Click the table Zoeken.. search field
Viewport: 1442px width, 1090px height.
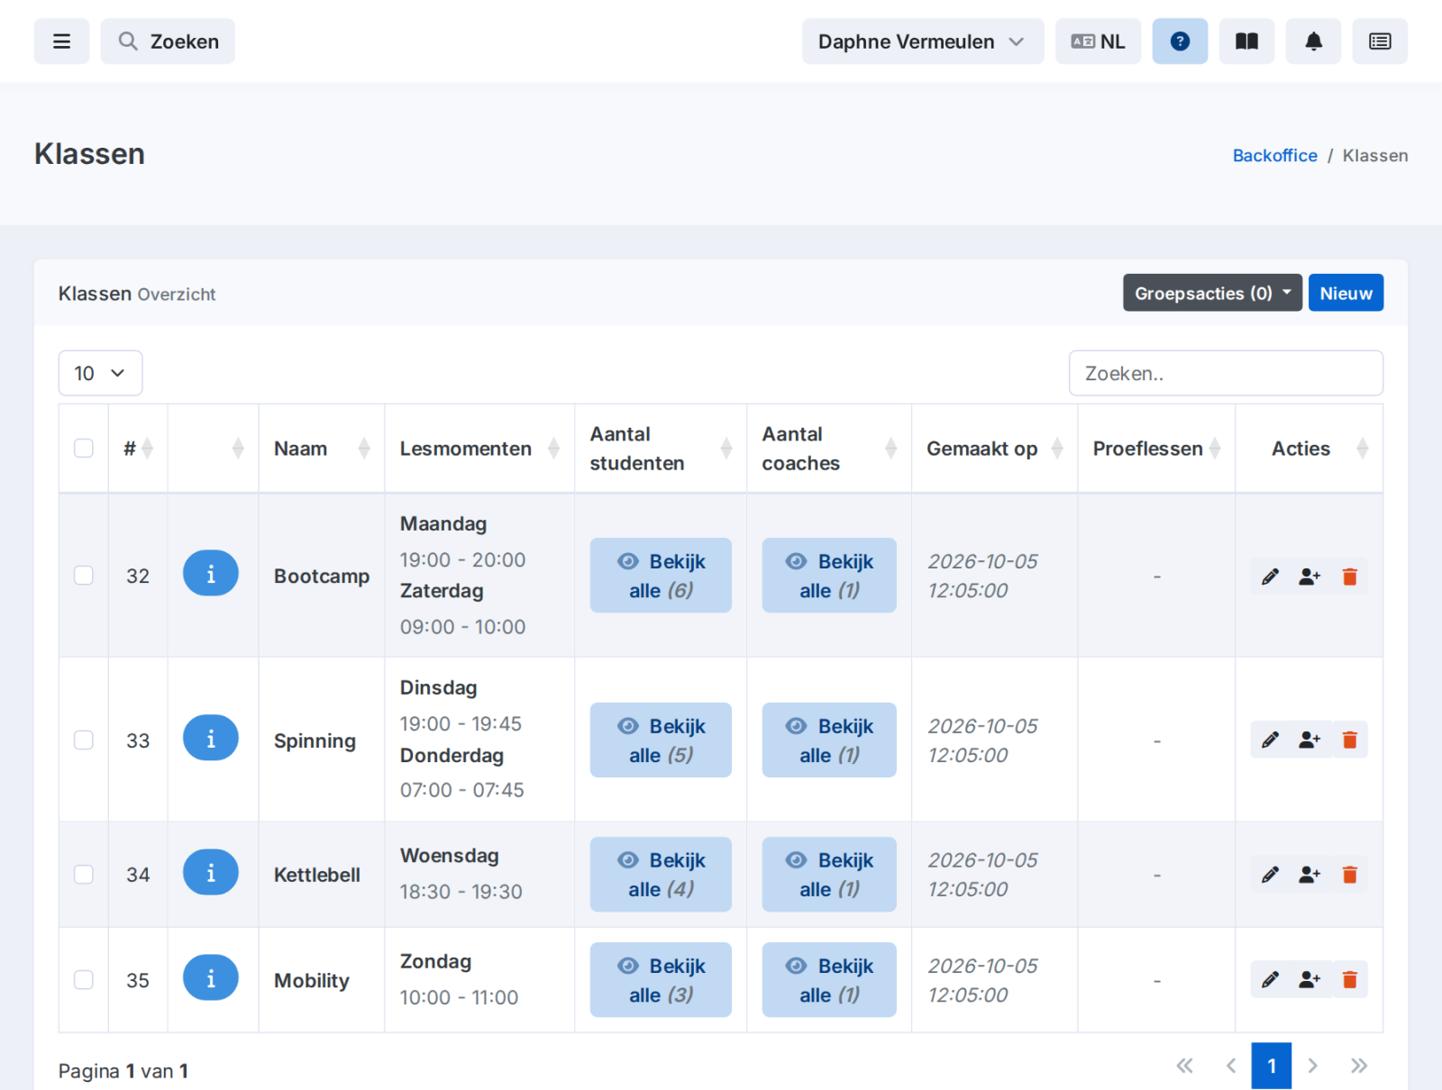tap(1226, 373)
